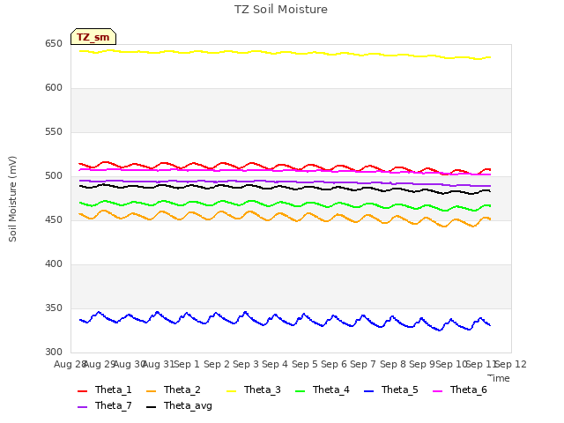Select the Theta_3 legend label
564x423 pixels.
pyautogui.click(x=263, y=390)
